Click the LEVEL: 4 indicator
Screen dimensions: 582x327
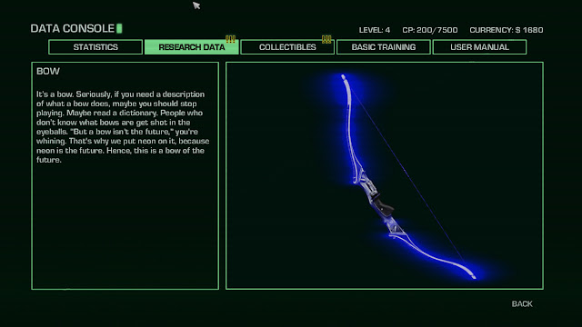[x=374, y=30]
